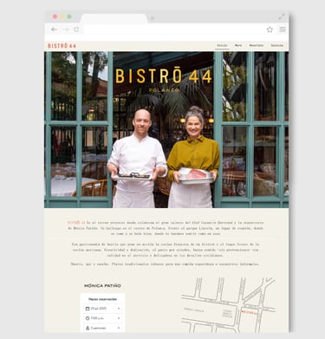Open a new tab with the plus button
This screenshot has width=325, height=339.
click(x=153, y=18)
